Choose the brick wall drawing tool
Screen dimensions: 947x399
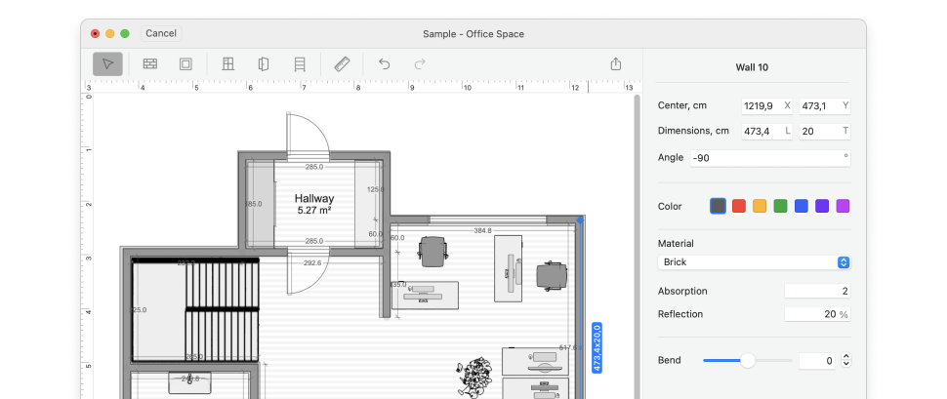(149, 64)
